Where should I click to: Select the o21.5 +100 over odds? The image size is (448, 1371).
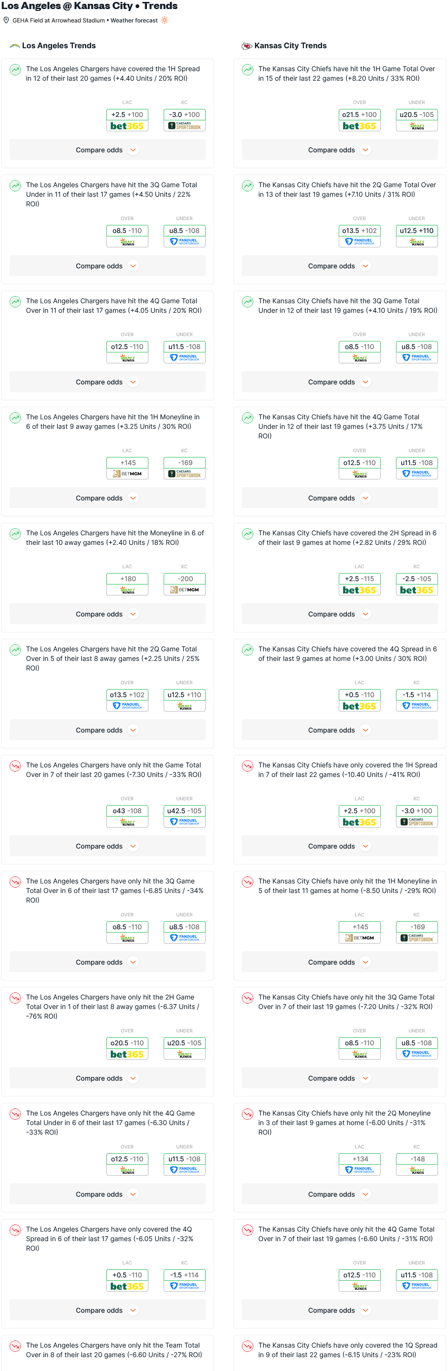359,115
